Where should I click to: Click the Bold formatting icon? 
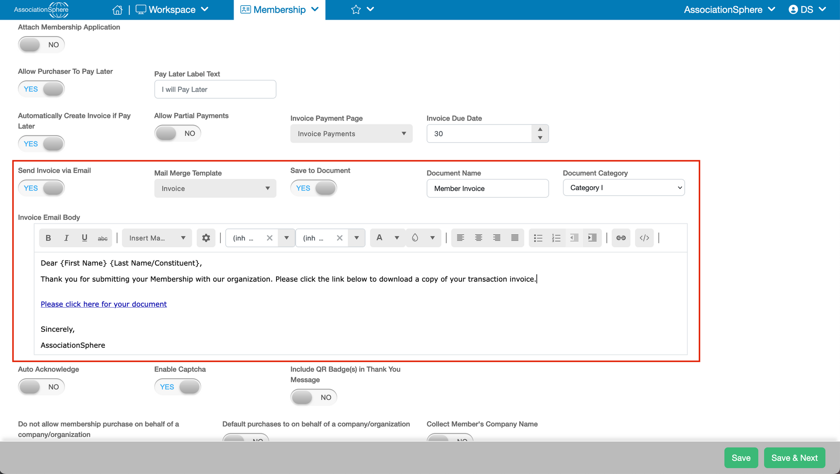pos(48,238)
